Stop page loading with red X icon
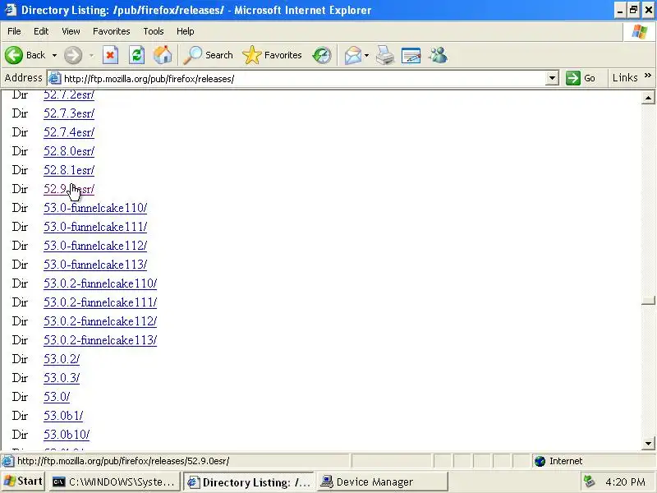 tap(110, 55)
